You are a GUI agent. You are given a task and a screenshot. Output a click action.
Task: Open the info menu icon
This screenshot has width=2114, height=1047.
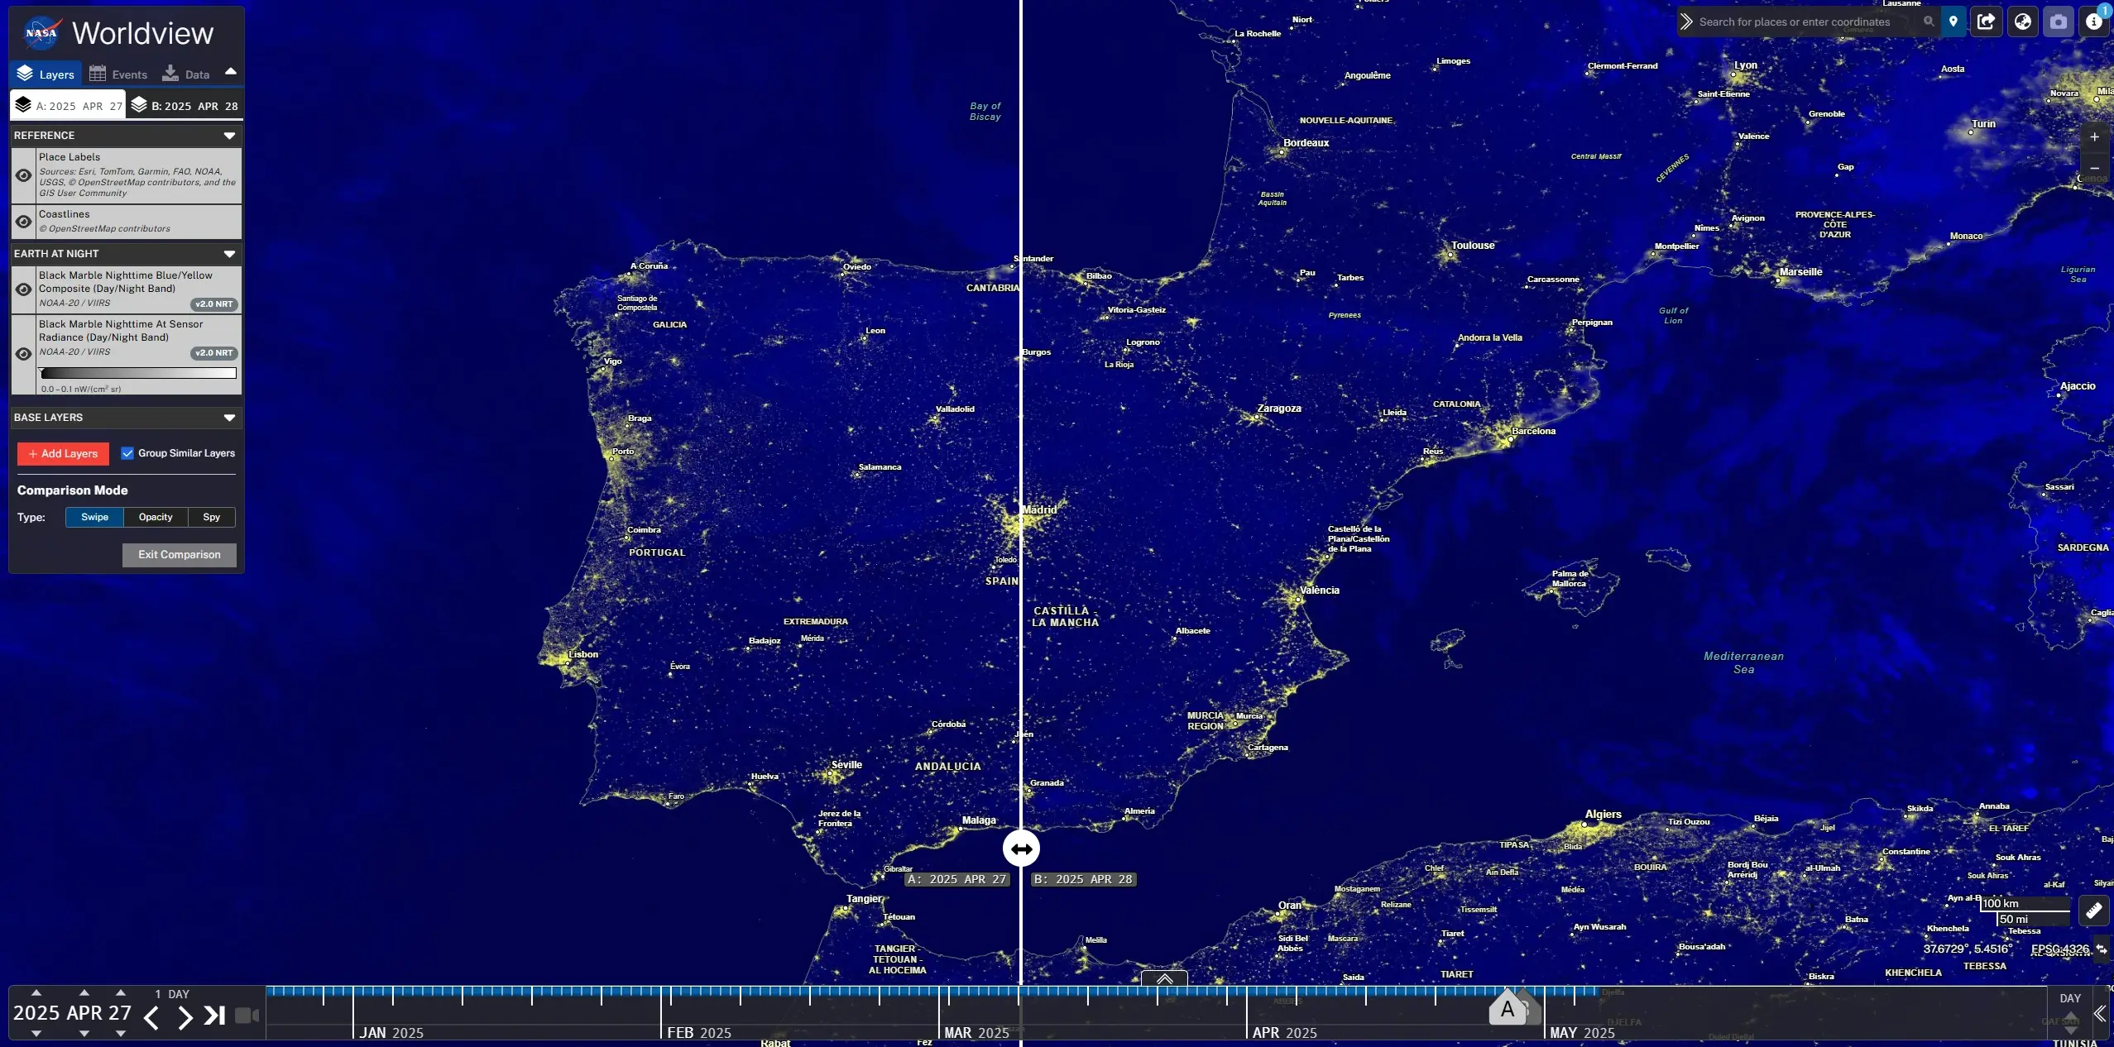(2094, 22)
